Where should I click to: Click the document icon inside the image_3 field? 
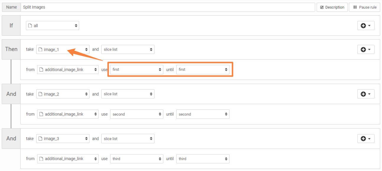click(40, 139)
